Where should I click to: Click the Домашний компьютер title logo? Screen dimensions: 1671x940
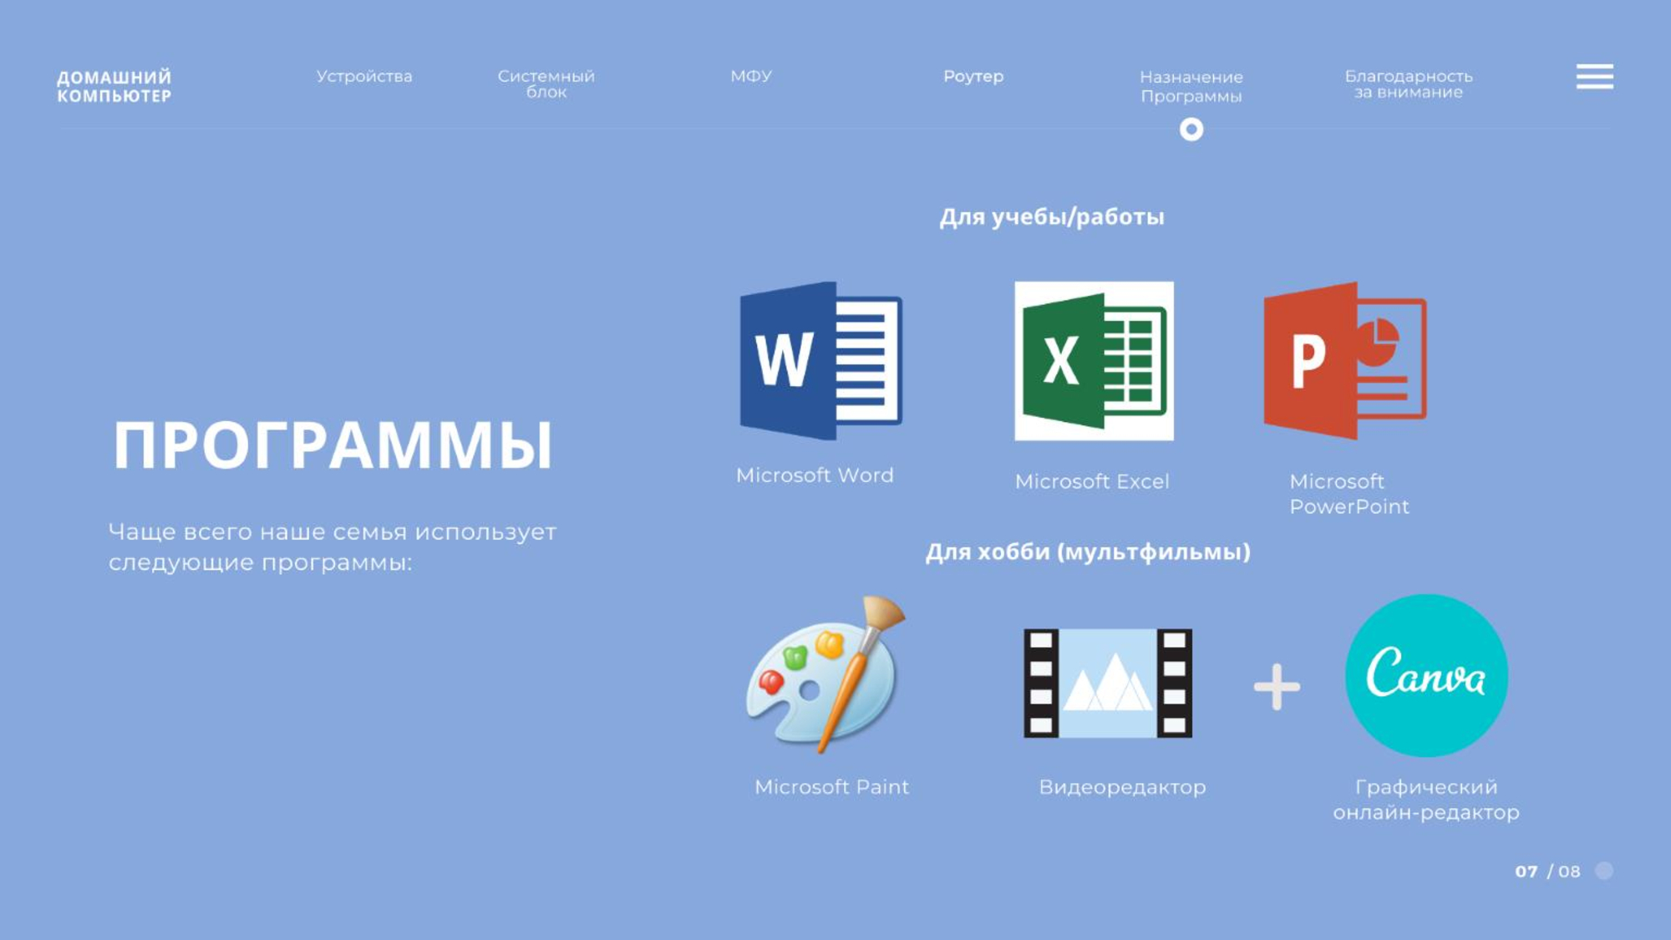point(114,86)
